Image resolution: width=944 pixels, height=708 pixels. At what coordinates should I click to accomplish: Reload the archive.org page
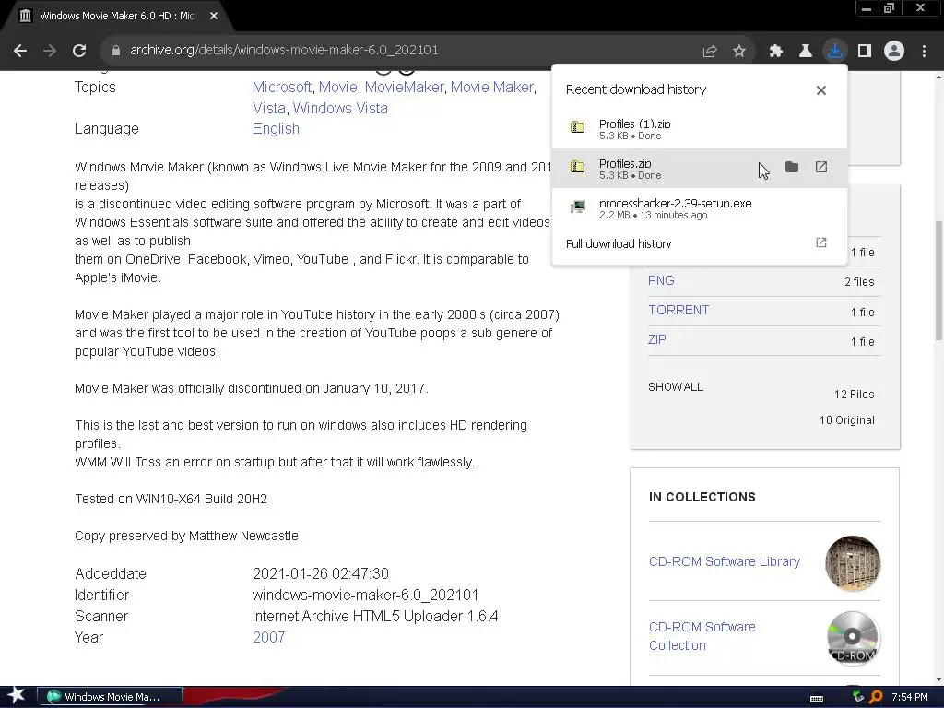(79, 51)
